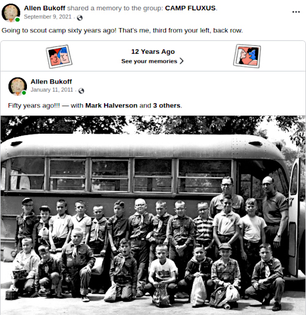Click Allen Bukoff's top profile avatar
Image resolution: width=306 pixels, height=315 pixels.
click(11, 13)
